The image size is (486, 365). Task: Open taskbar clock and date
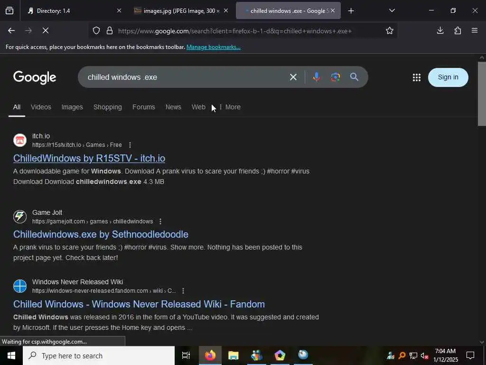pyautogui.click(x=445, y=355)
